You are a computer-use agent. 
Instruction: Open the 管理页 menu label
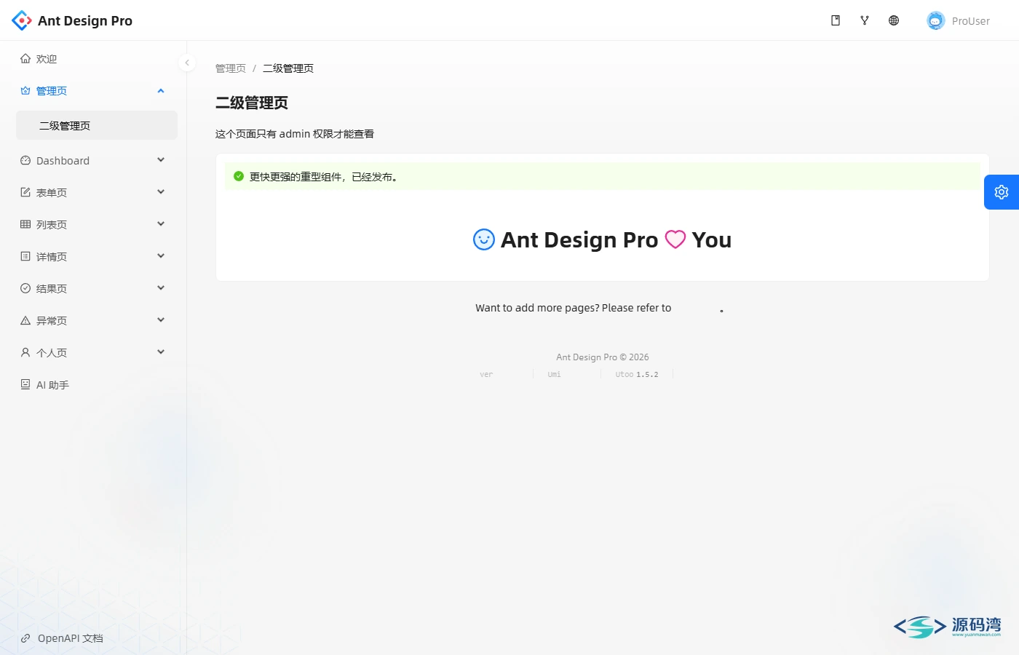coord(52,91)
